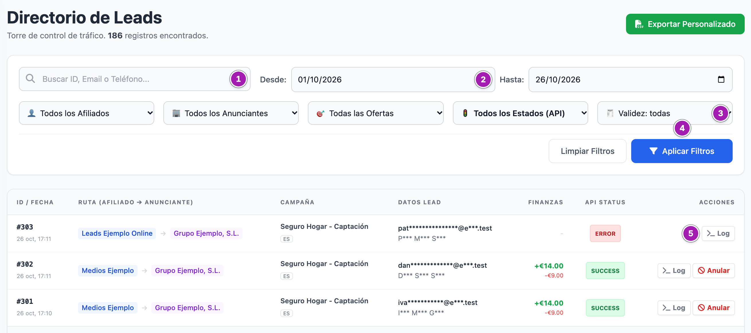Open Log for lead #302
The image size is (751, 333).
click(674, 270)
